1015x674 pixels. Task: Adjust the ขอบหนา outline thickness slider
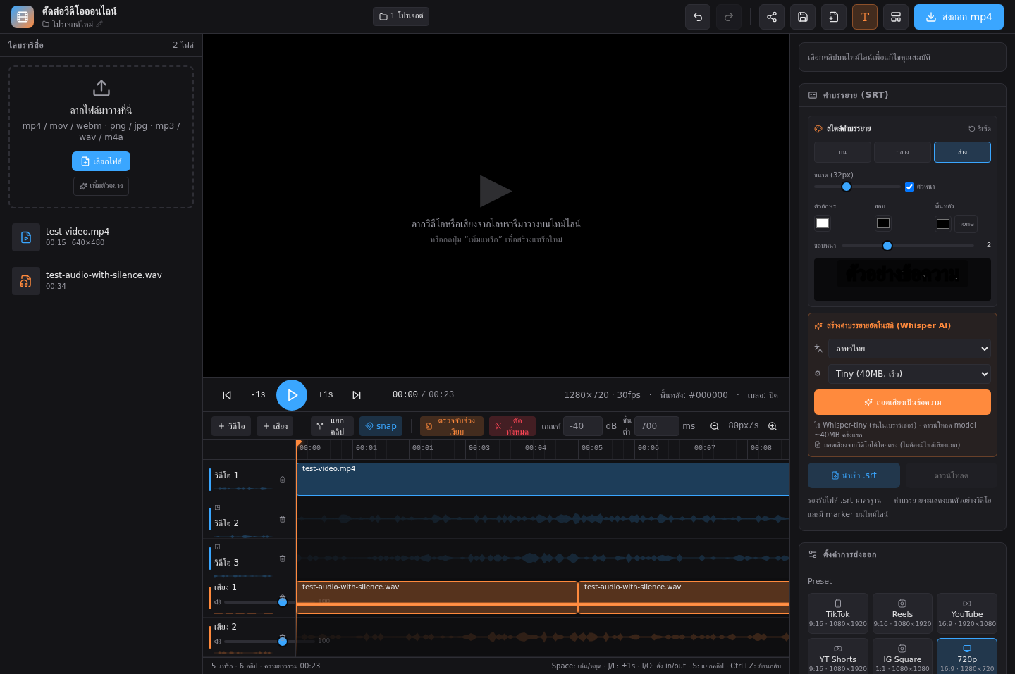(908, 246)
